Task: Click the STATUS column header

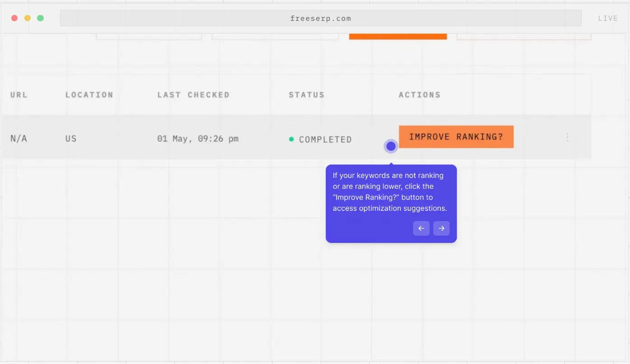Action: [306, 95]
